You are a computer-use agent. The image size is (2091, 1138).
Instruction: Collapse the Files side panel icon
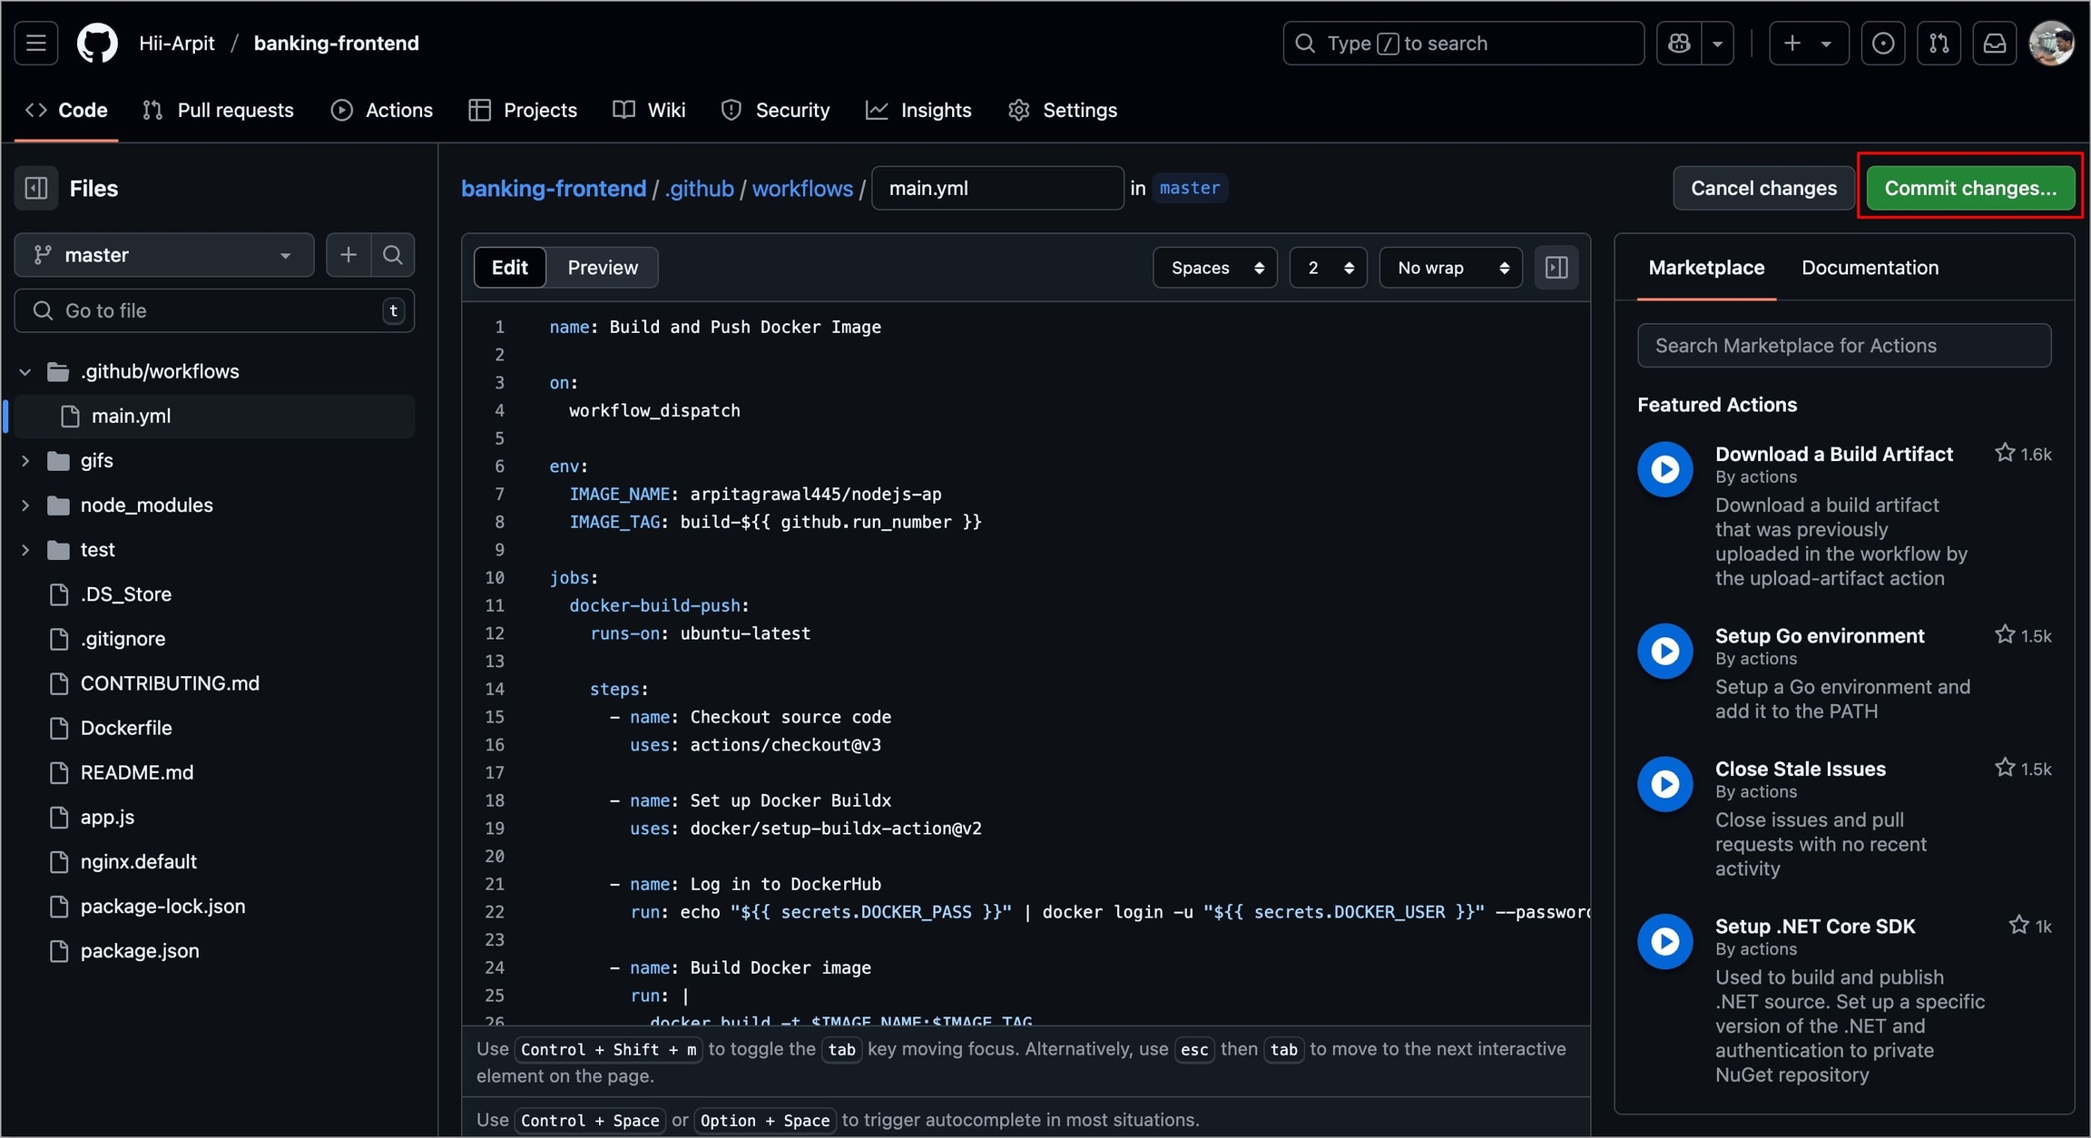tap(36, 188)
